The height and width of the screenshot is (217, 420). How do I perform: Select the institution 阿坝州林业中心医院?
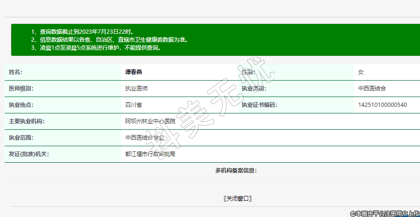[x=150, y=121]
